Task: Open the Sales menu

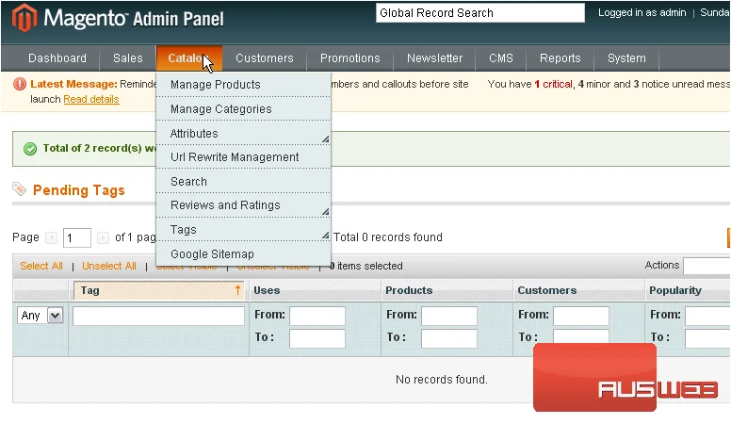Action: pos(128,58)
